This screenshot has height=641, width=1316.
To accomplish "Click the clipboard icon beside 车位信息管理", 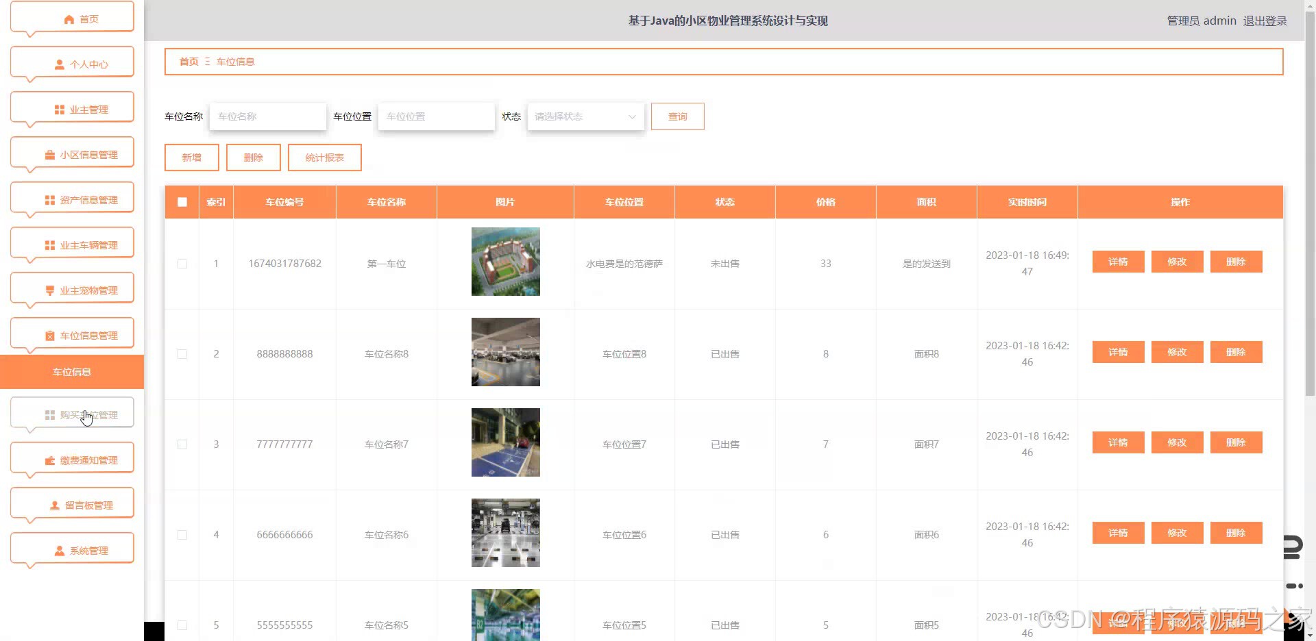I will click(x=49, y=336).
